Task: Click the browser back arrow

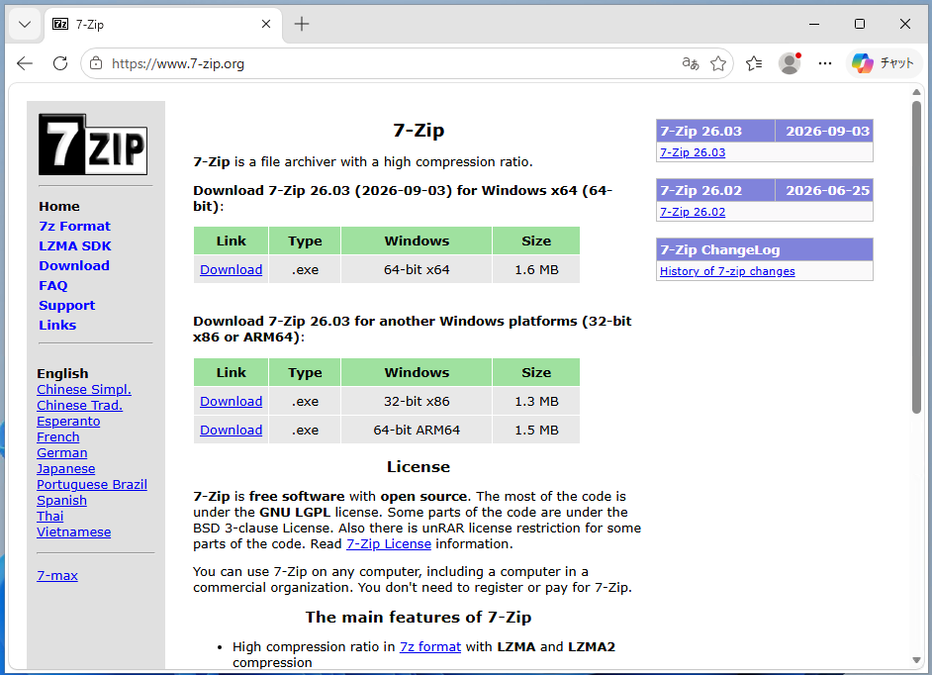Action: click(x=25, y=63)
